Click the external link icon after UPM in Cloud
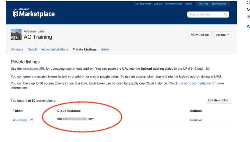 [208, 69]
